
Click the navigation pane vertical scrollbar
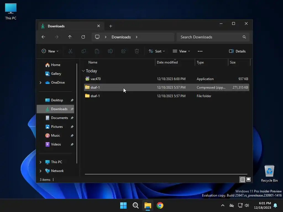77,113
